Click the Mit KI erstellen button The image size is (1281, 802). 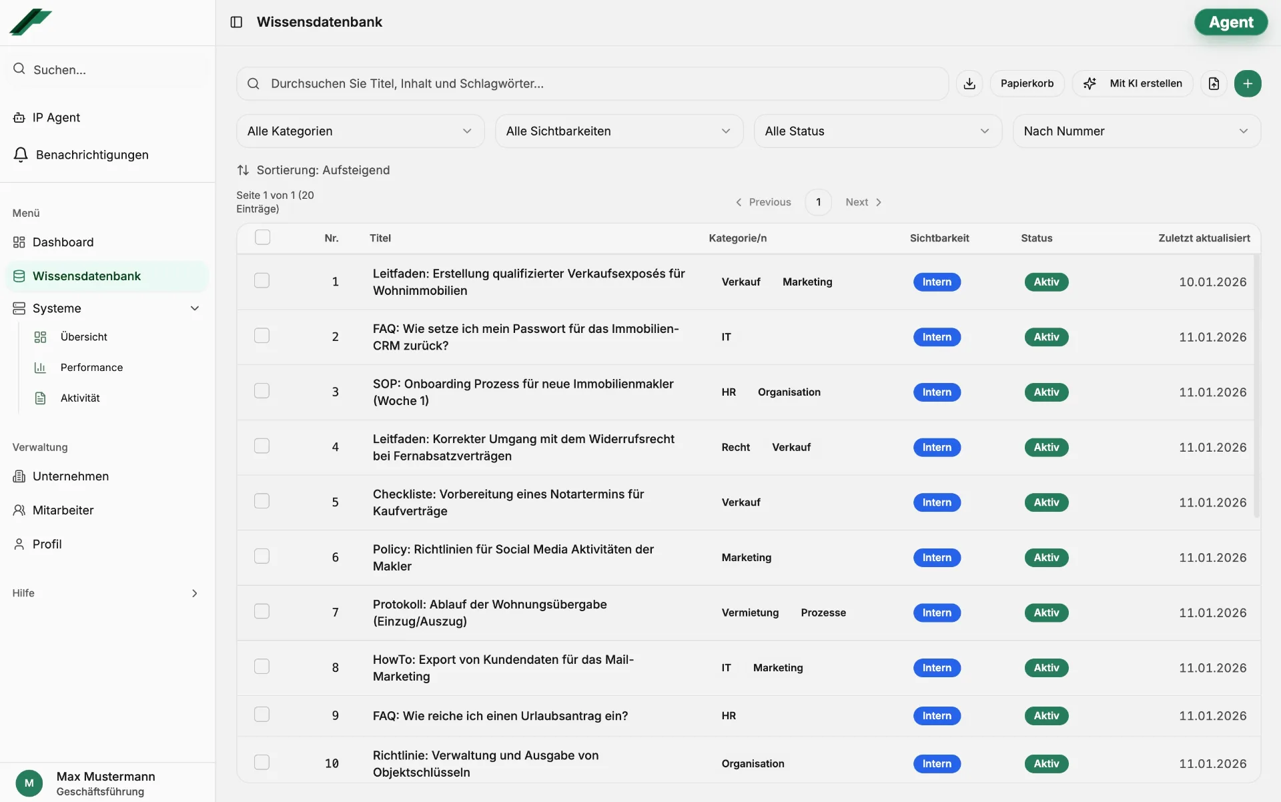point(1133,83)
